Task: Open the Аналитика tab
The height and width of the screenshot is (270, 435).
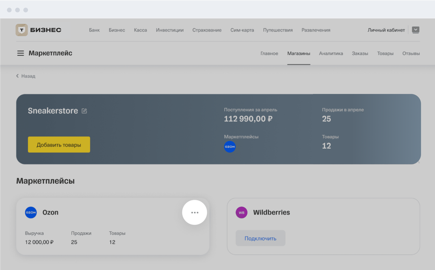Action: click(x=331, y=54)
